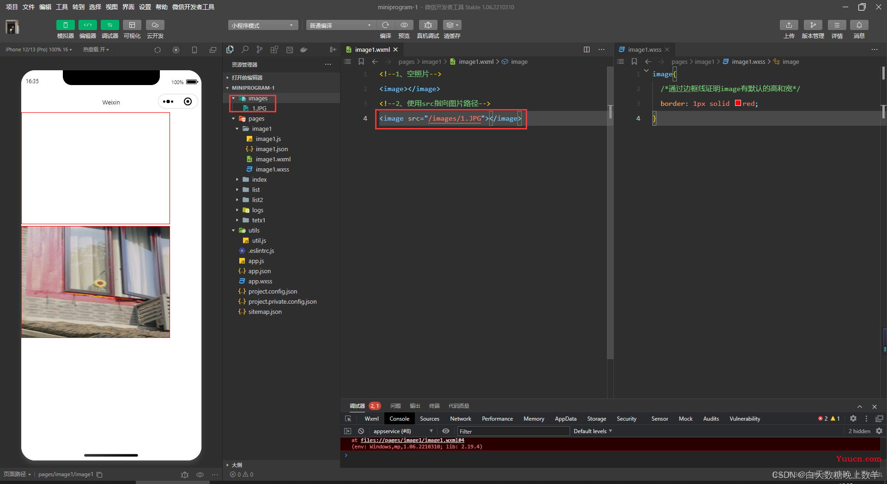Open the resource manager more options (…)
The width and height of the screenshot is (887, 484).
pyautogui.click(x=328, y=64)
